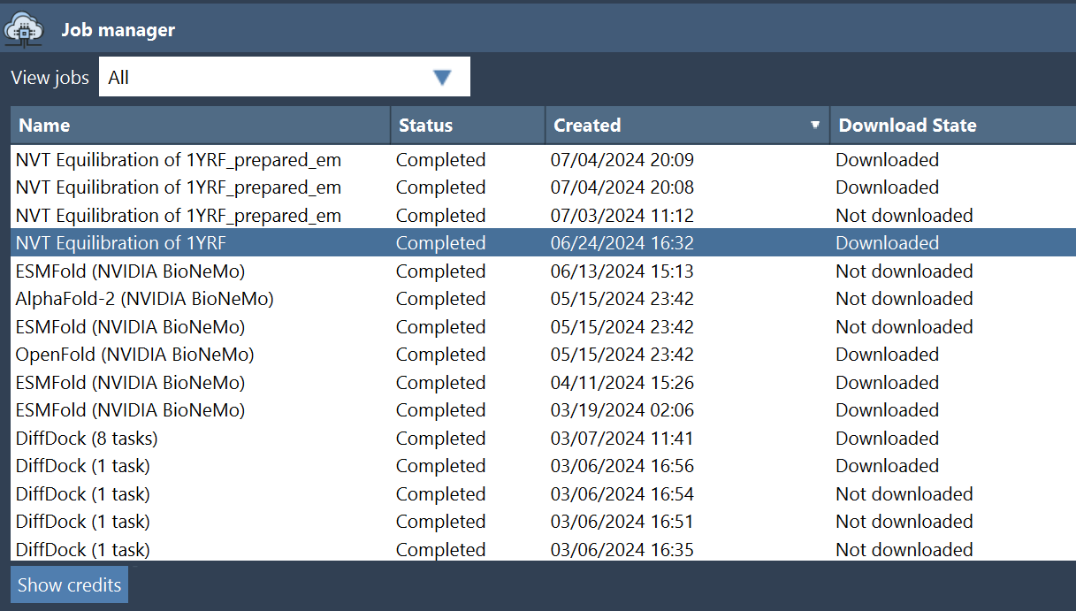Select the DiffDock job created at 16:56
This screenshot has width=1076, height=611.
(x=83, y=466)
